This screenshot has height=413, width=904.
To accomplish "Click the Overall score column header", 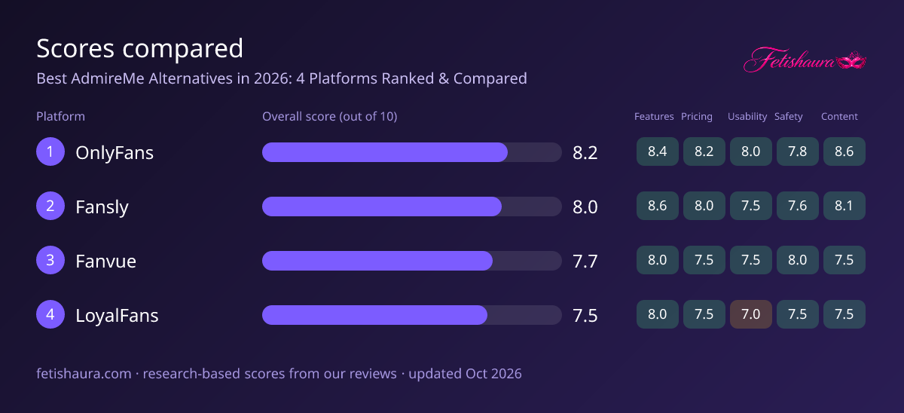I will click(329, 117).
